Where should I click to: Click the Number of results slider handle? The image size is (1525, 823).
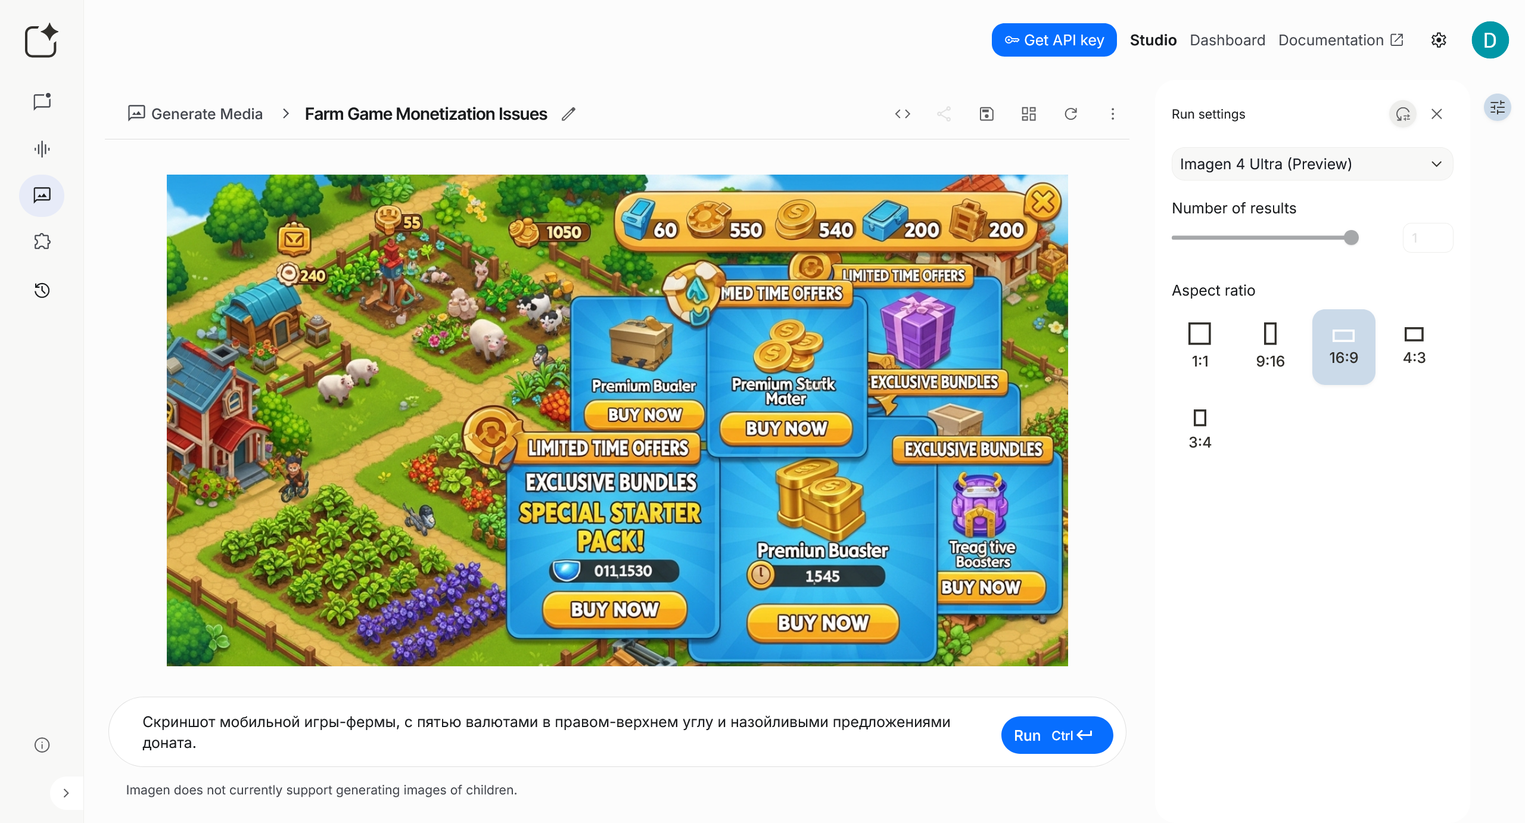click(1351, 238)
